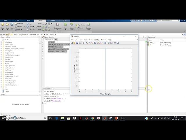Click Find Files in the File section
Screen dimensions: 186x140
point(19,24)
